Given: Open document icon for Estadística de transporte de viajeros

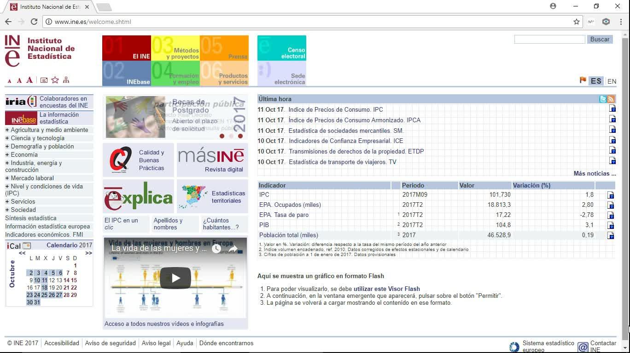Looking at the screenshot, I should [x=612, y=161].
